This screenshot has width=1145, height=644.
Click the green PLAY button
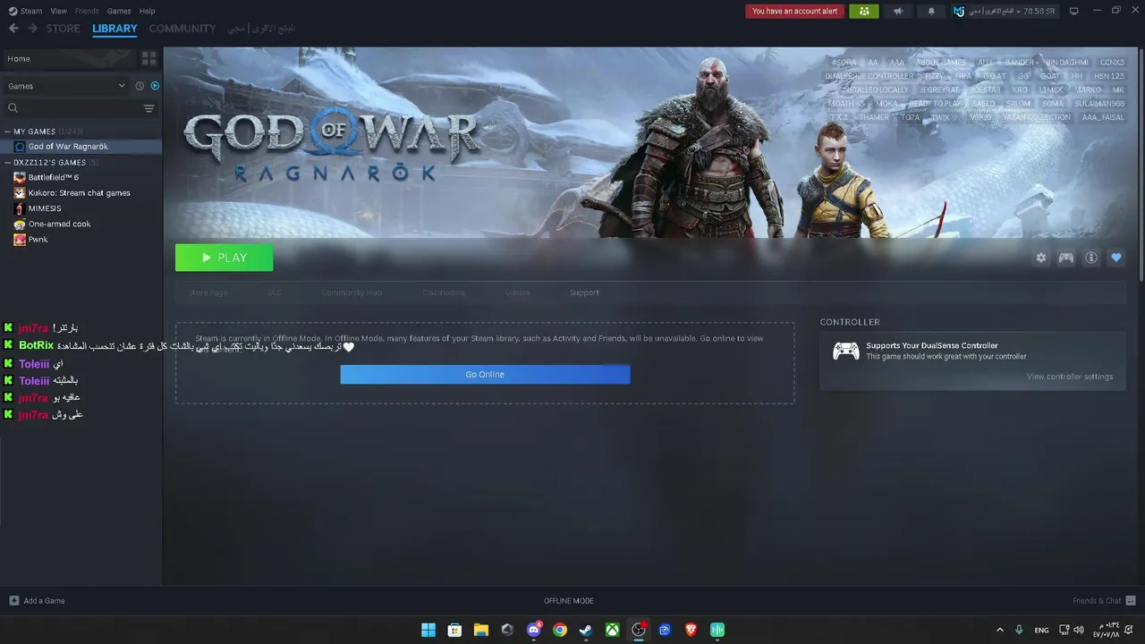[224, 258]
